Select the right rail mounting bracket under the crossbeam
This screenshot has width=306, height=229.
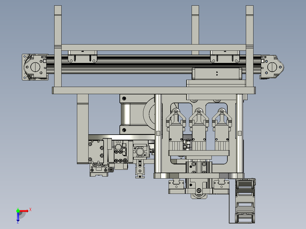(x=225, y=57)
